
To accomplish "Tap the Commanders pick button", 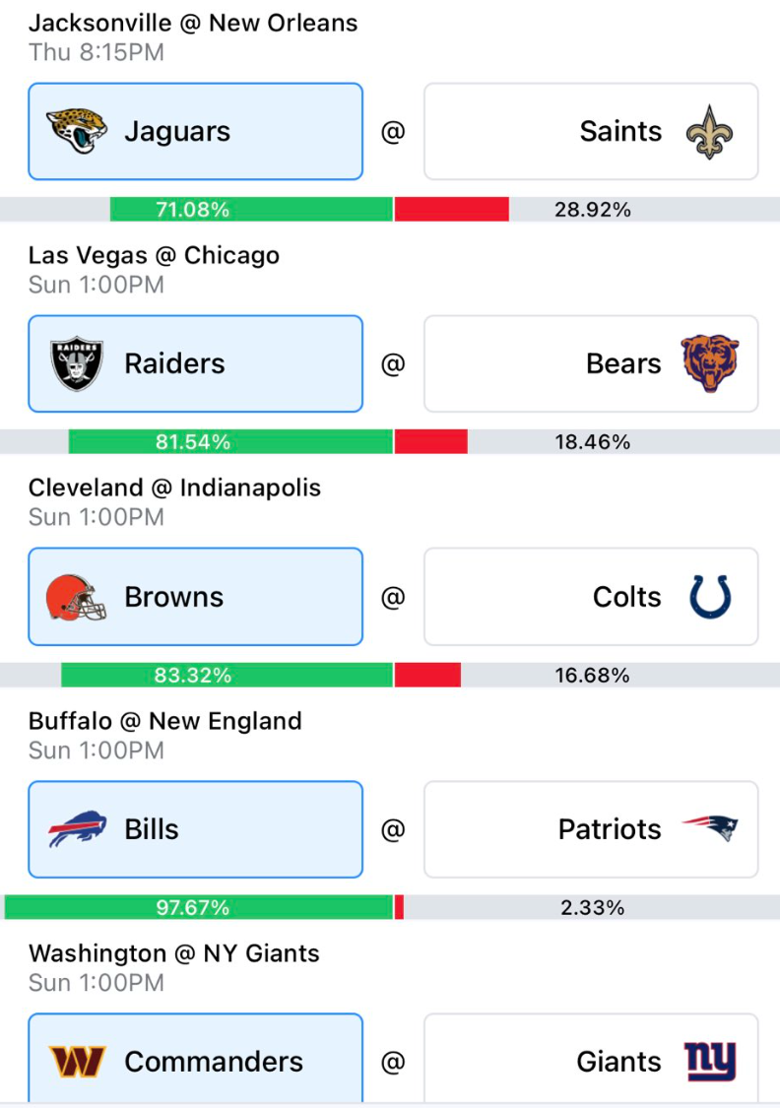I will pos(196,1059).
